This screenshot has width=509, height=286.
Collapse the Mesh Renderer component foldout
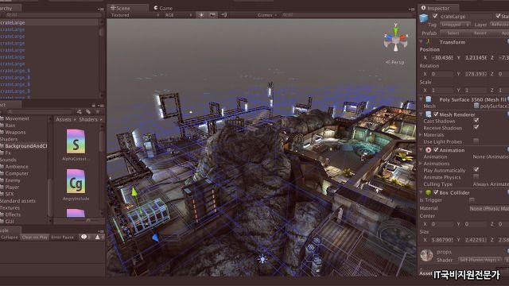pos(422,114)
